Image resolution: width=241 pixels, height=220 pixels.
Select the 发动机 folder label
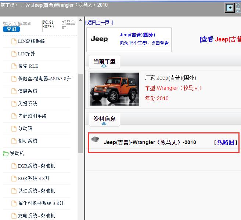pyautogui.click(x=17, y=153)
